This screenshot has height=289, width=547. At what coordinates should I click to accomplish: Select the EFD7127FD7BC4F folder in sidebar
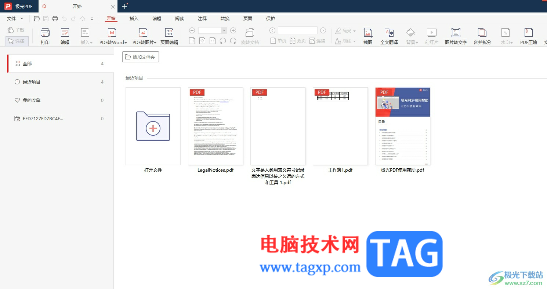pyautogui.click(x=61, y=118)
